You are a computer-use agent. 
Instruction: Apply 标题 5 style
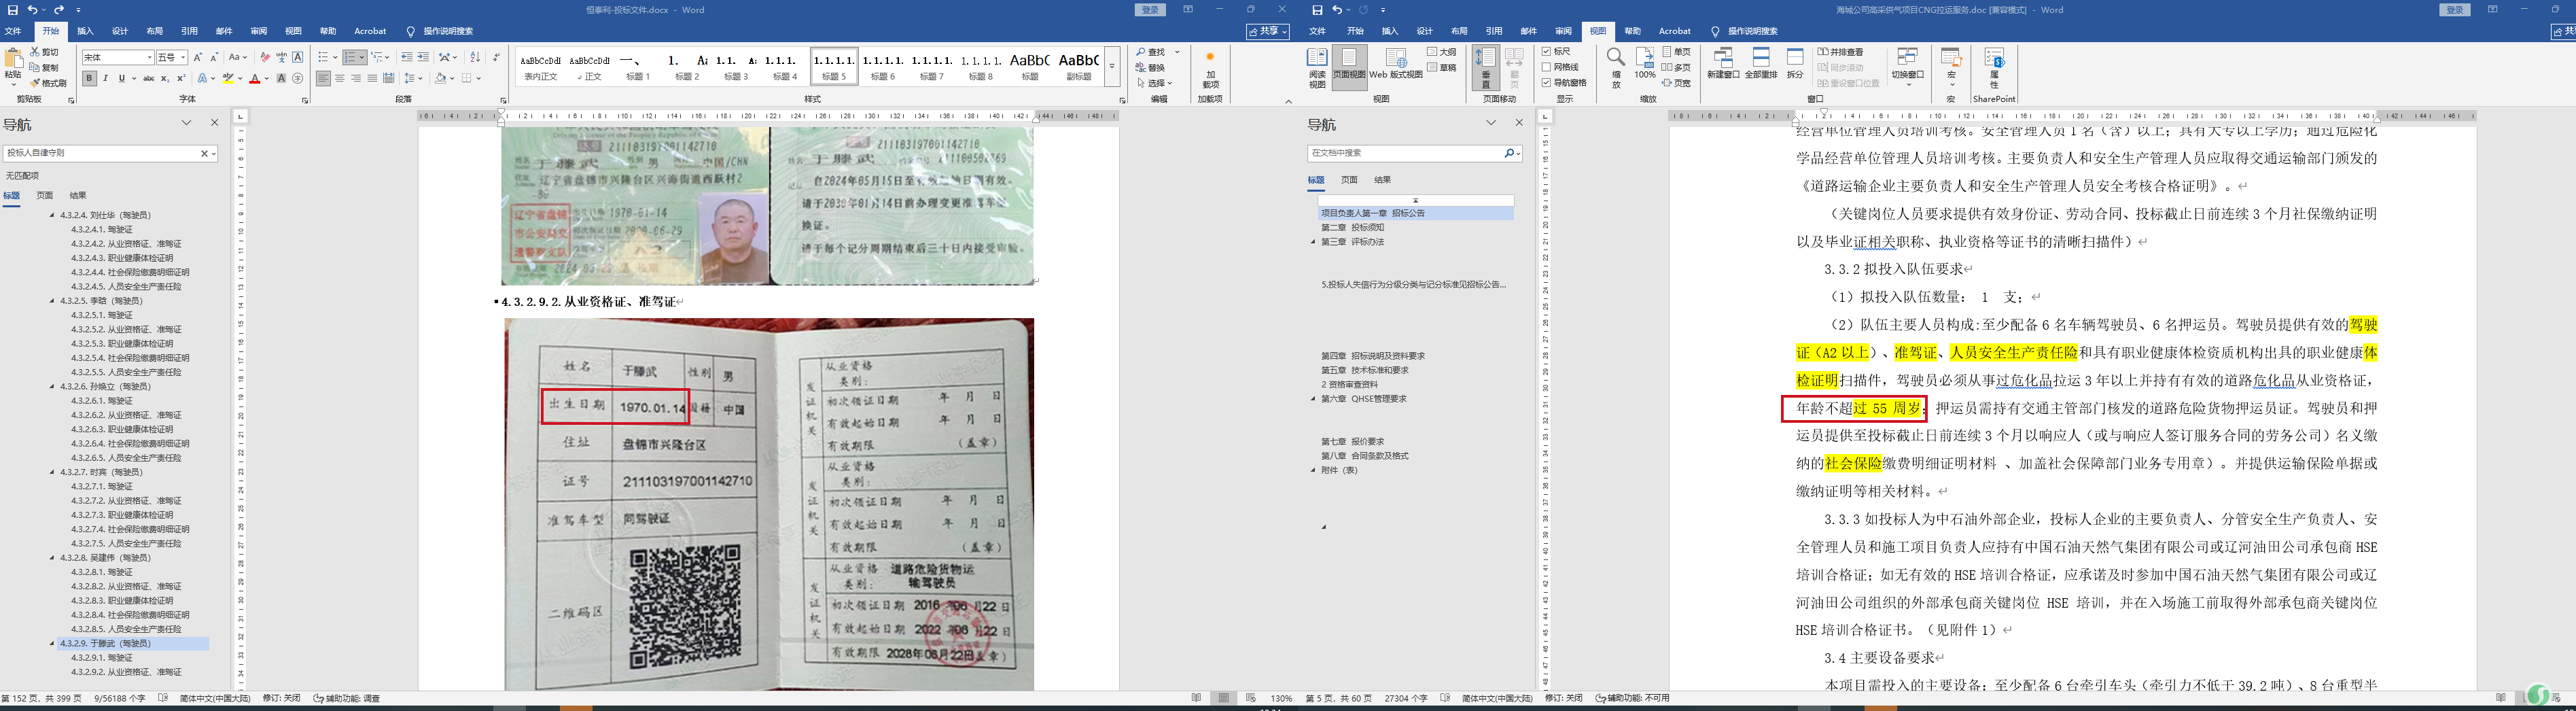[x=834, y=66]
